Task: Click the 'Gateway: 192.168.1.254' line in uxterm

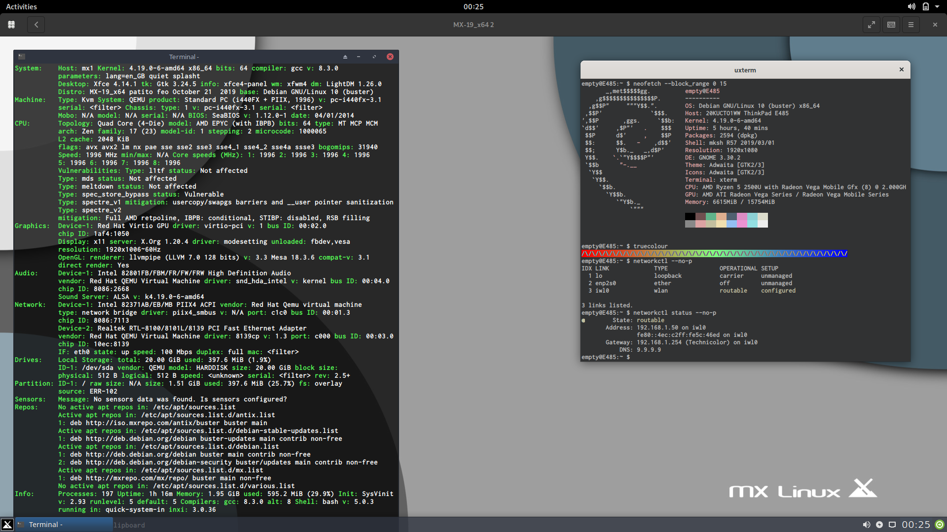Action: 682,342
